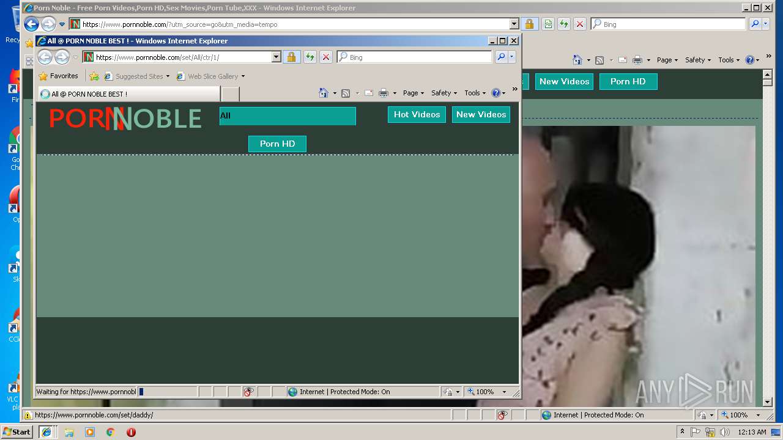Click the 'All' search field on the front page
Screen dimensions: 783x440
[288, 116]
